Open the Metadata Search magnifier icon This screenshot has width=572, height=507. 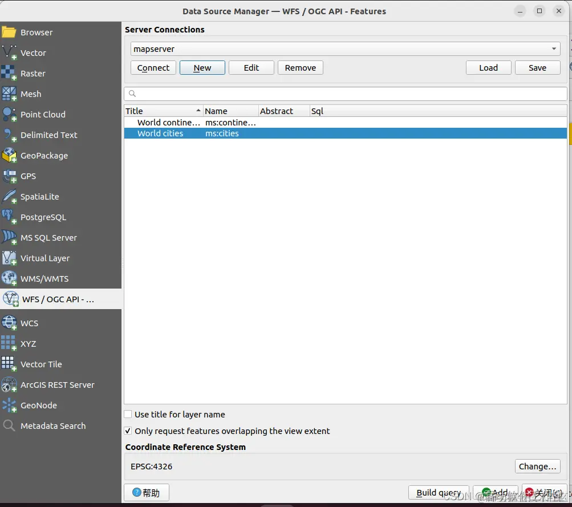9,425
